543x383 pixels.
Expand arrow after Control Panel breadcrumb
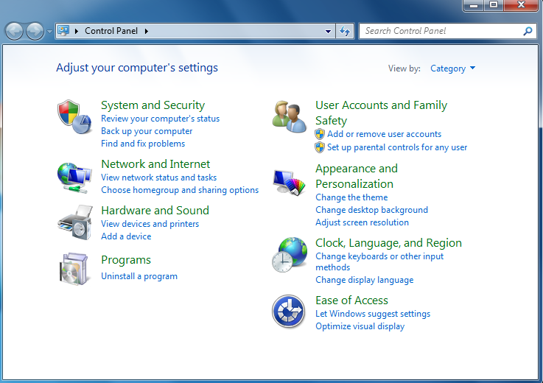pos(147,31)
